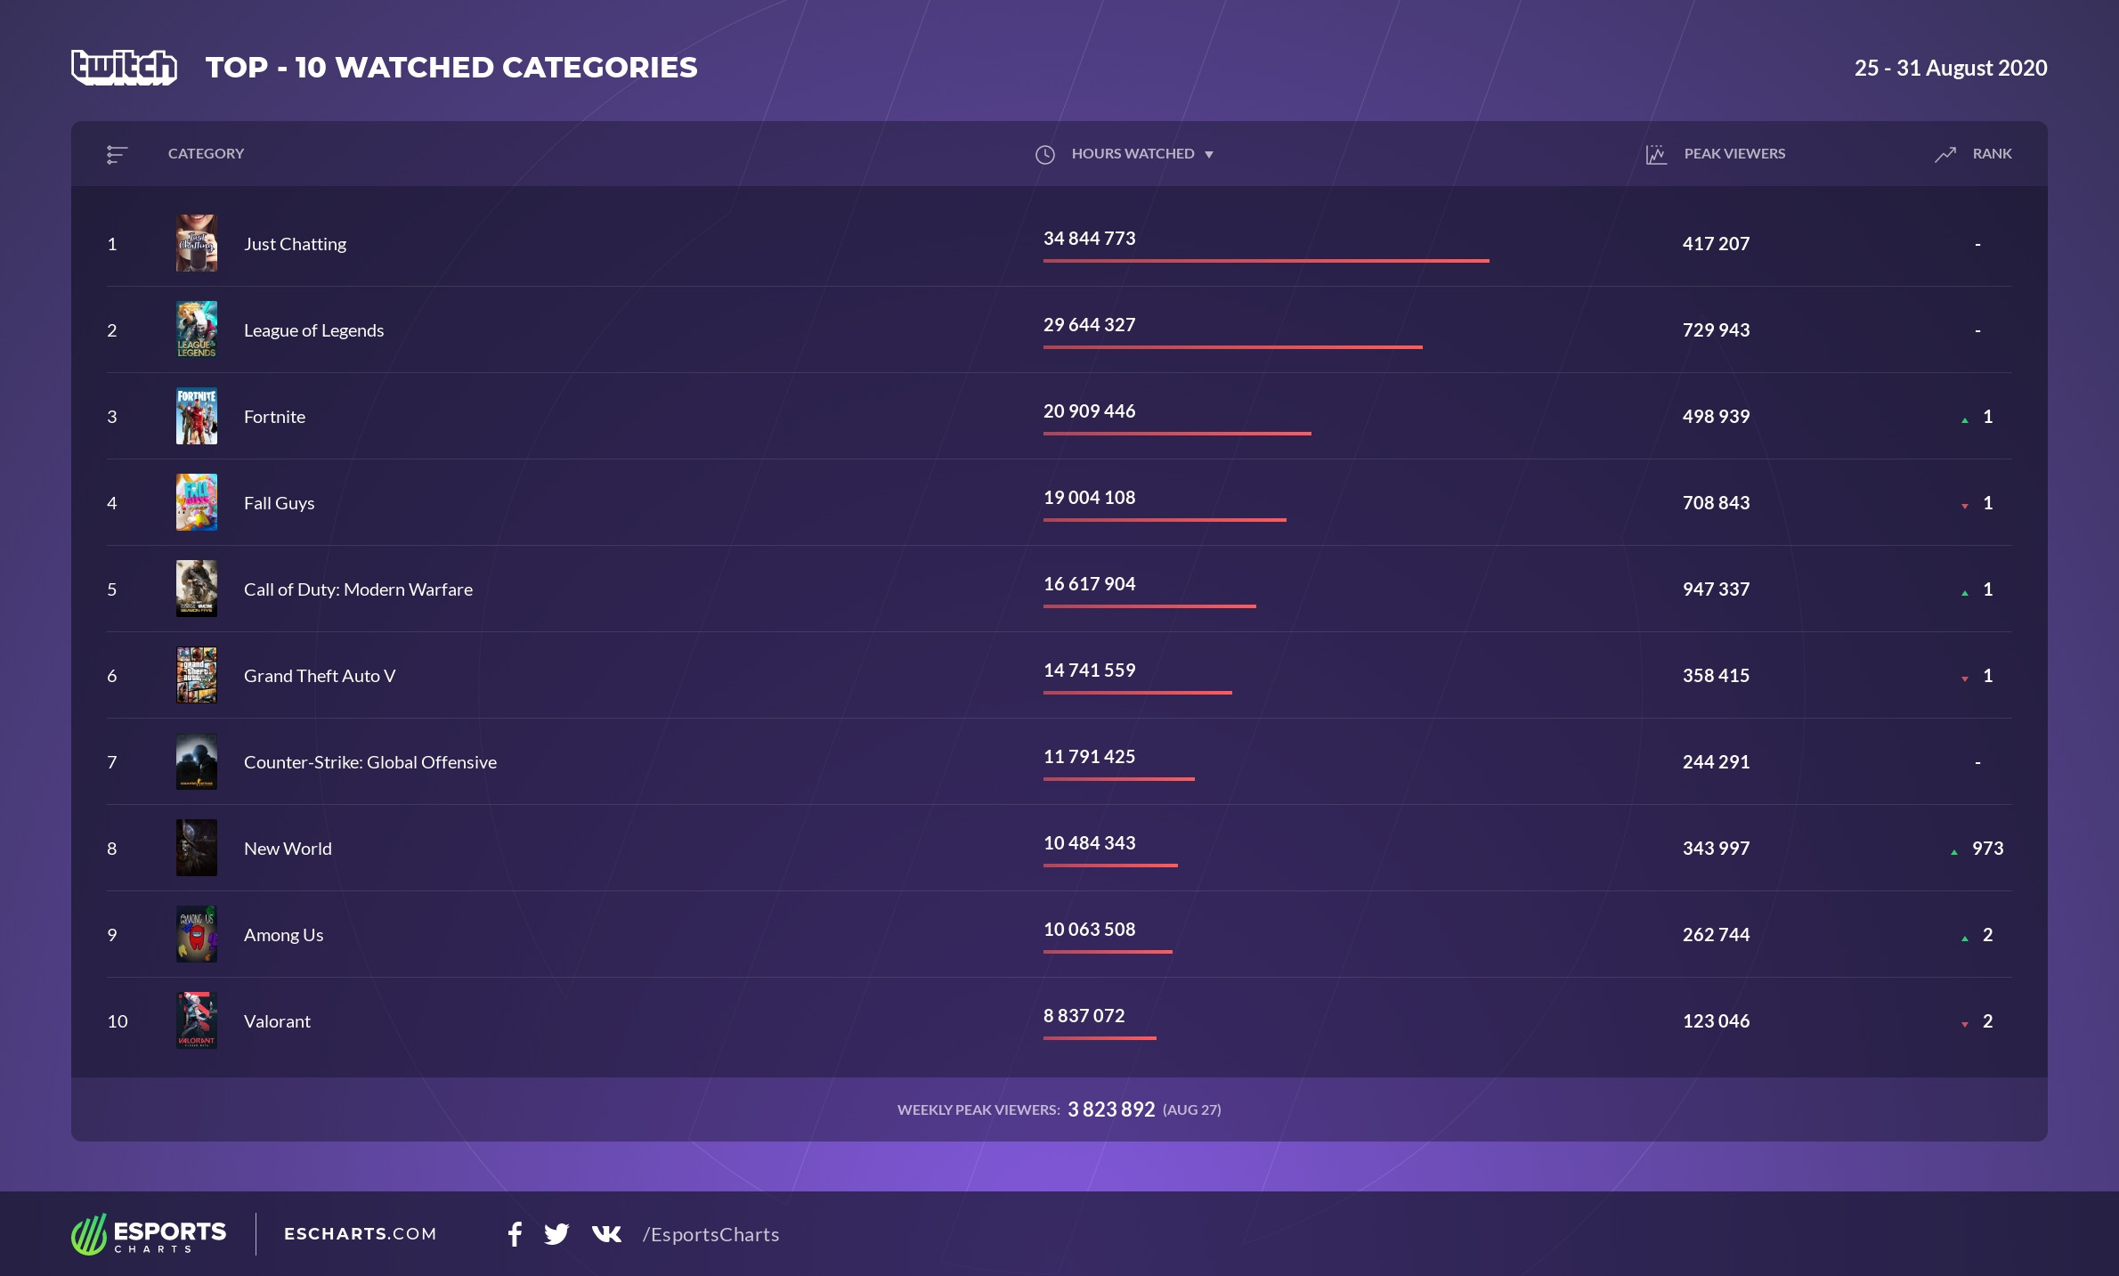
Task: Click New World rank change 973
Action: [x=1987, y=849]
